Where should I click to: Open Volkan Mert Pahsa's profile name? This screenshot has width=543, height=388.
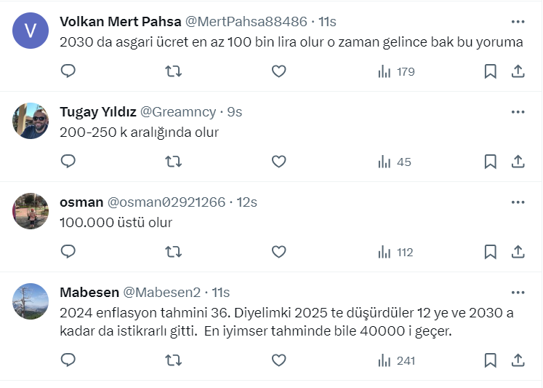coord(120,22)
